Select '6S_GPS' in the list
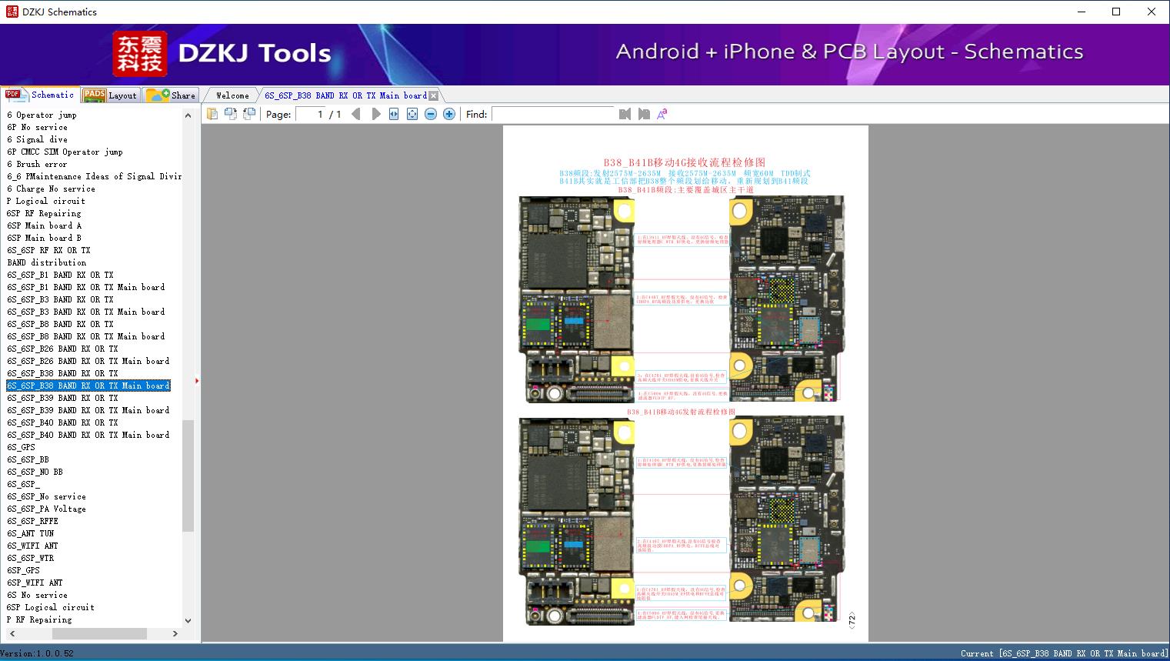The image size is (1170, 661). 22,447
